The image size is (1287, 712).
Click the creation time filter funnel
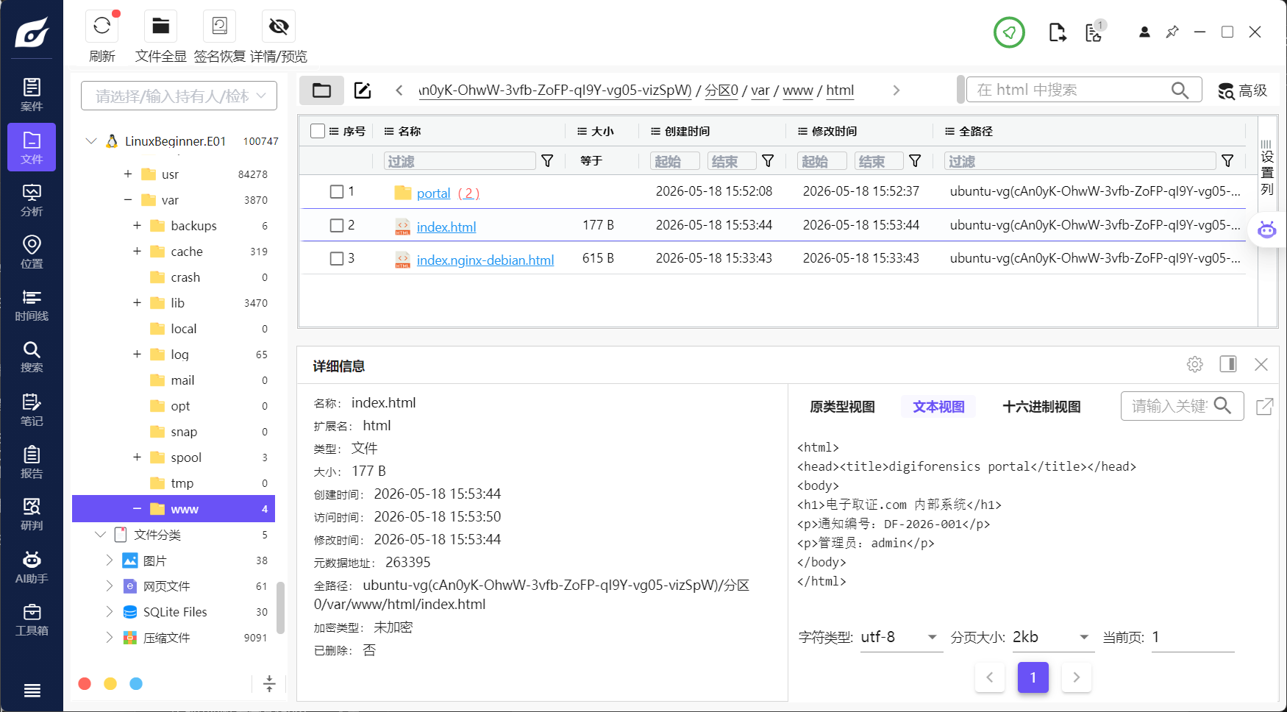click(768, 160)
